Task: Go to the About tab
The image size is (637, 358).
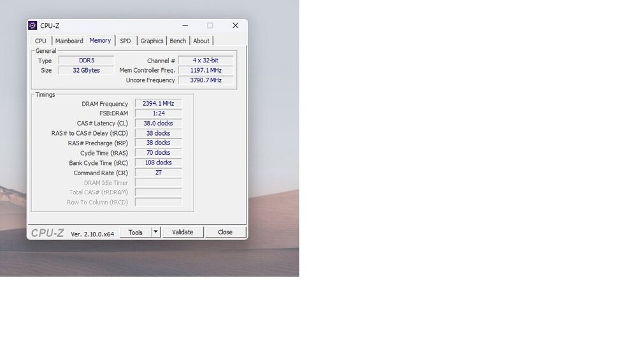Action: click(x=201, y=41)
